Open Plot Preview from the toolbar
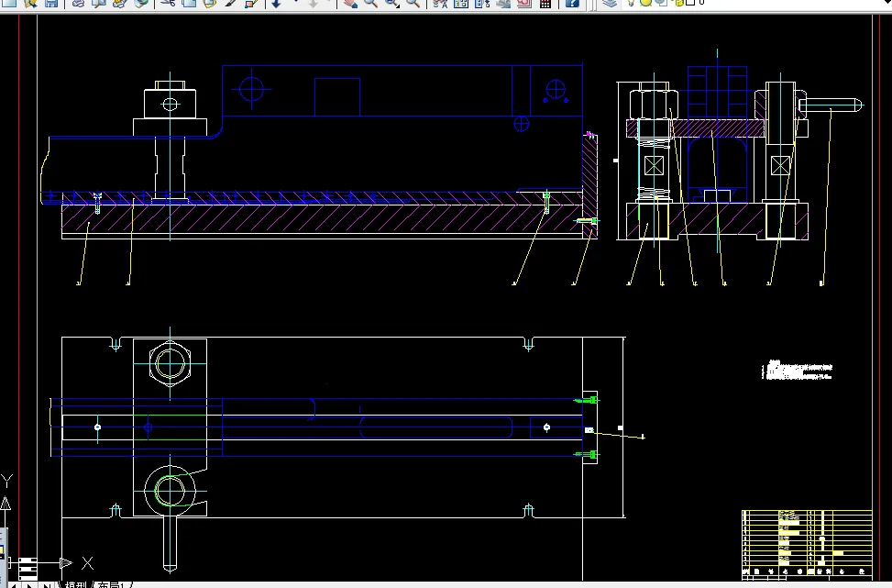The width and height of the screenshot is (892, 588). pyautogui.click(x=99, y=3)
